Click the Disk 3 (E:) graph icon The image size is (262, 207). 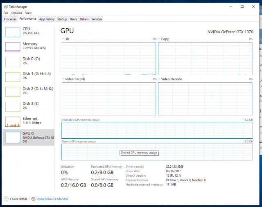[12, 106]
